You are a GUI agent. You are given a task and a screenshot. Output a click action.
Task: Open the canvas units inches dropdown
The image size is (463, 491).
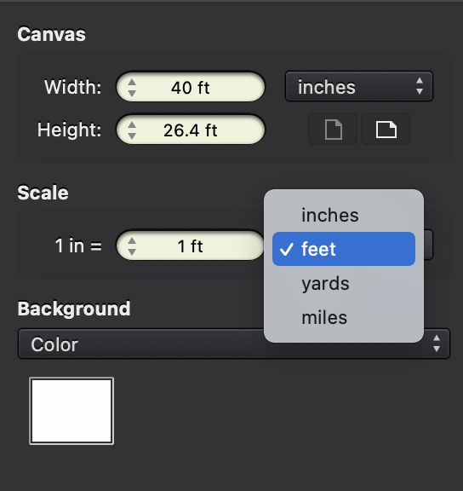coord(359,86)
